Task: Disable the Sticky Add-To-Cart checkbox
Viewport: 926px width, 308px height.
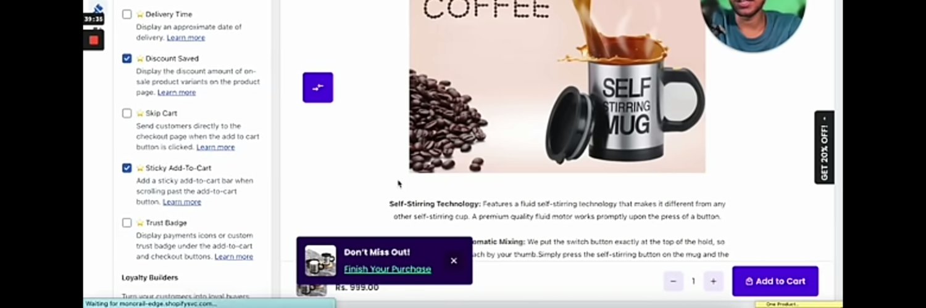Action: tap(127, 168)
